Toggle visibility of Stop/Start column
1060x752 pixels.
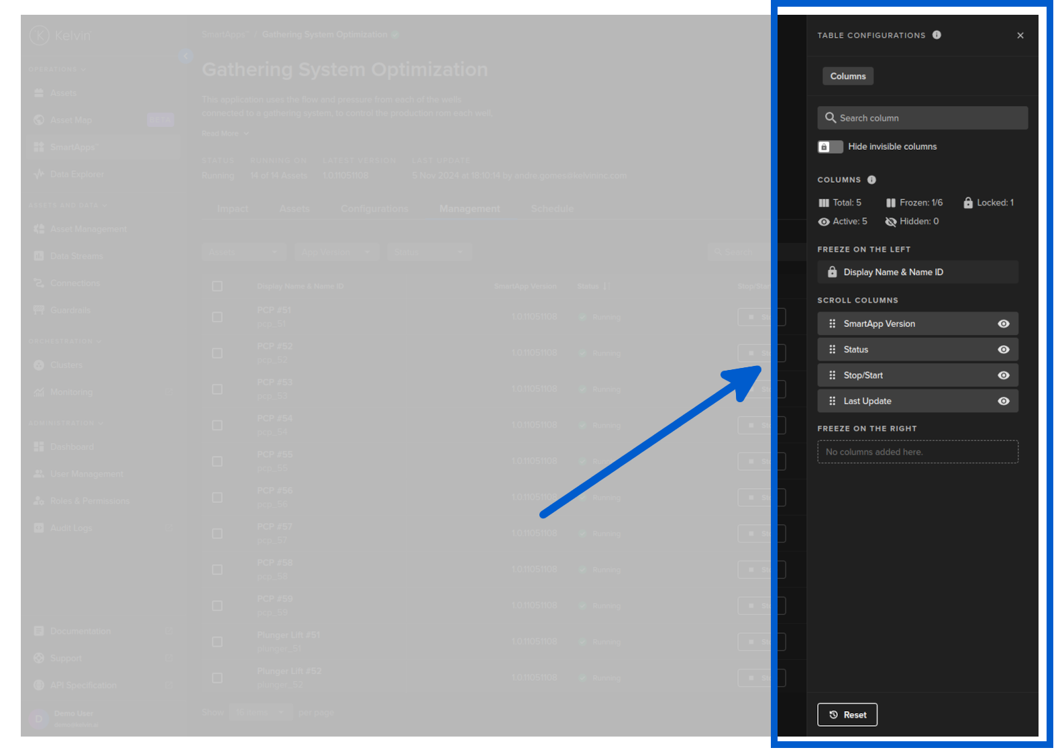tap(1003, 375)
